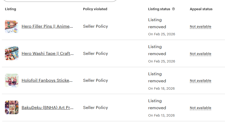Click the Listing column header
Screen dimensions: 225x127
[10, 9]
